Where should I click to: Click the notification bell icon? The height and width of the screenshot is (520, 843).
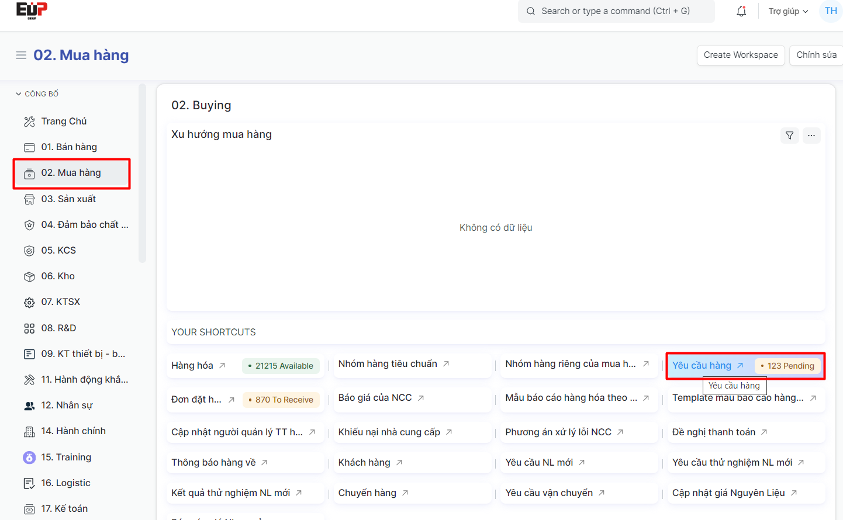tap(741, 11)
